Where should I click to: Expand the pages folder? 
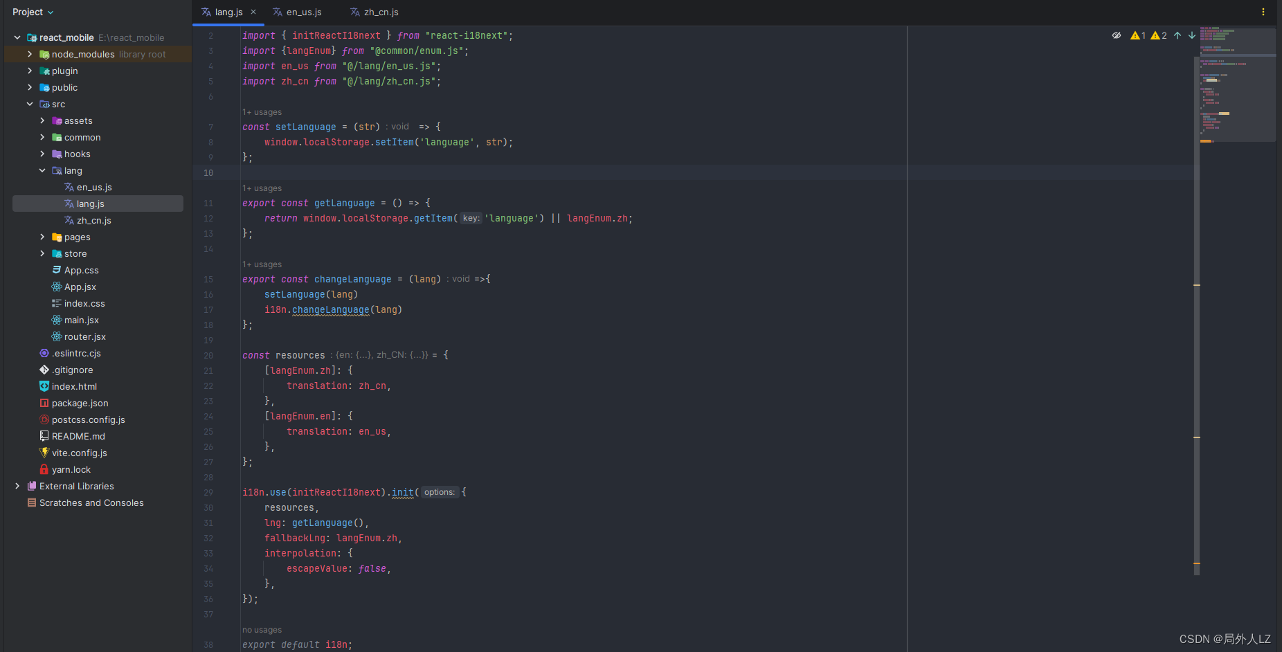click(x=43, y=237)
